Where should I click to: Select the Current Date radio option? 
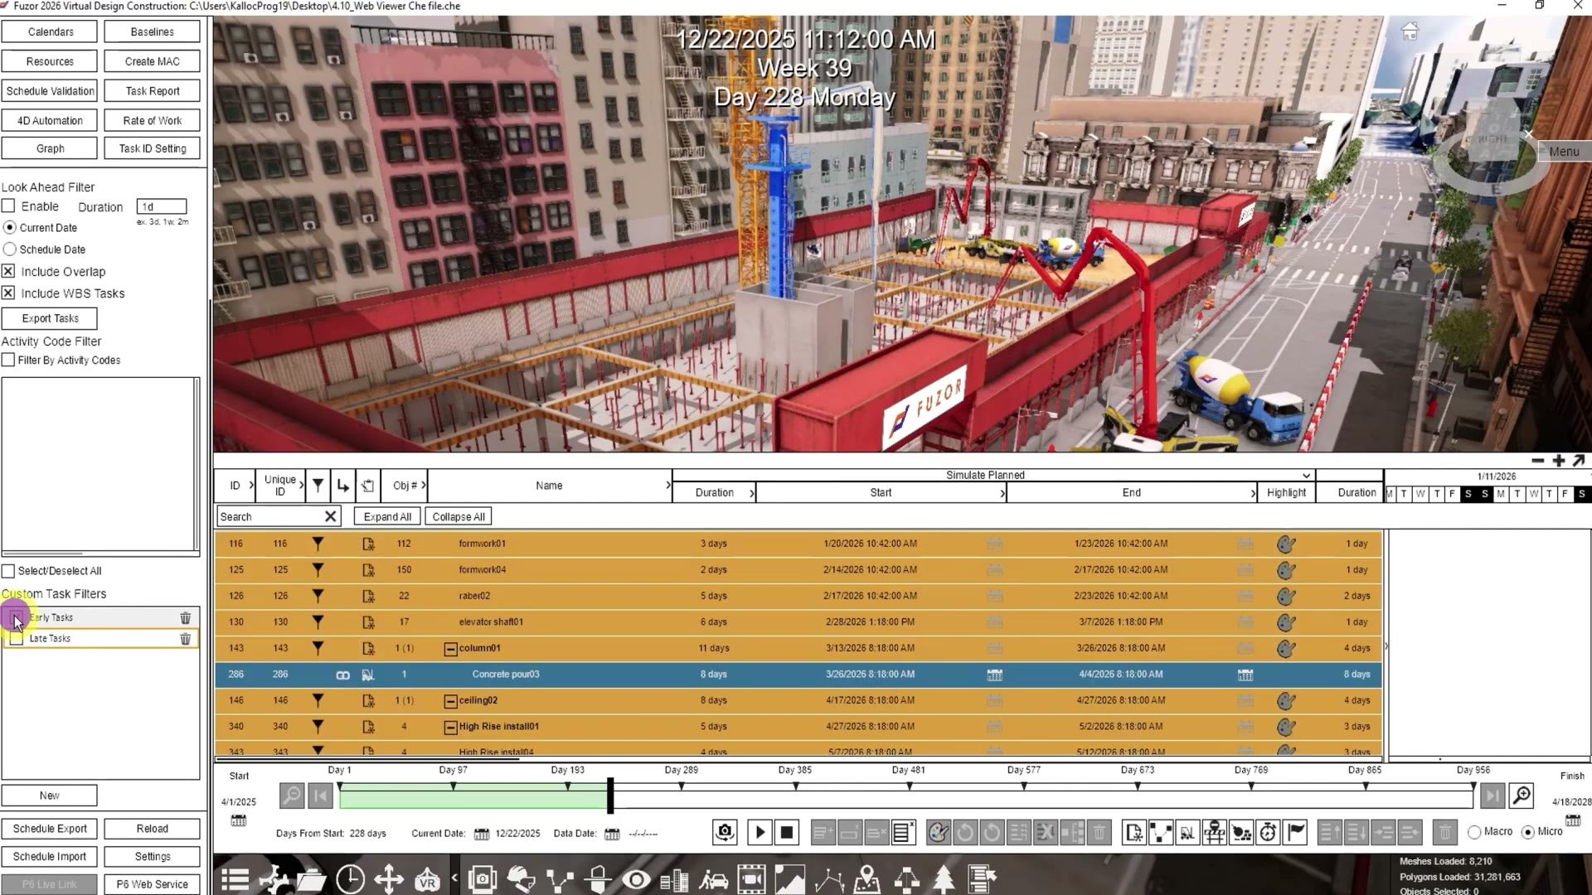point(10,227)
